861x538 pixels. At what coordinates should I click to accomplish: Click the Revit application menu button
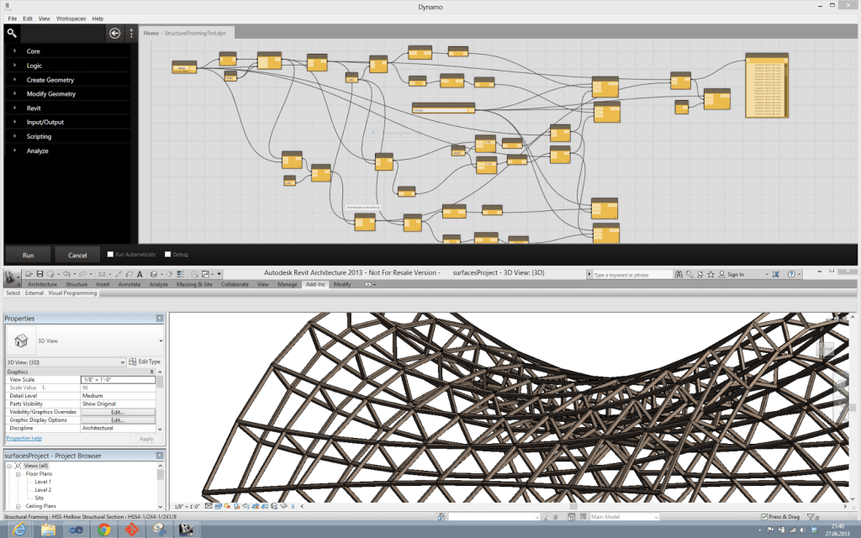tap(10, 277)
